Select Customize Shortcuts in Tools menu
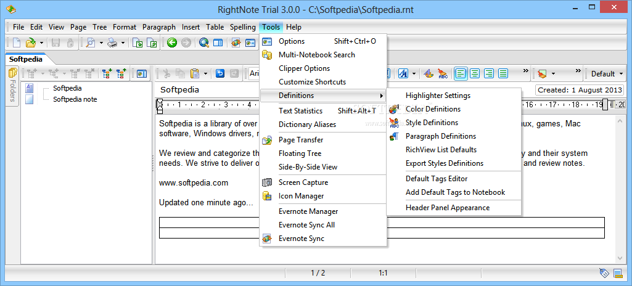This screenshot has height=286, width=632. 323,82
